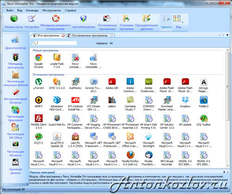Launch Автообновление from the toolbar

pos(84,22)
